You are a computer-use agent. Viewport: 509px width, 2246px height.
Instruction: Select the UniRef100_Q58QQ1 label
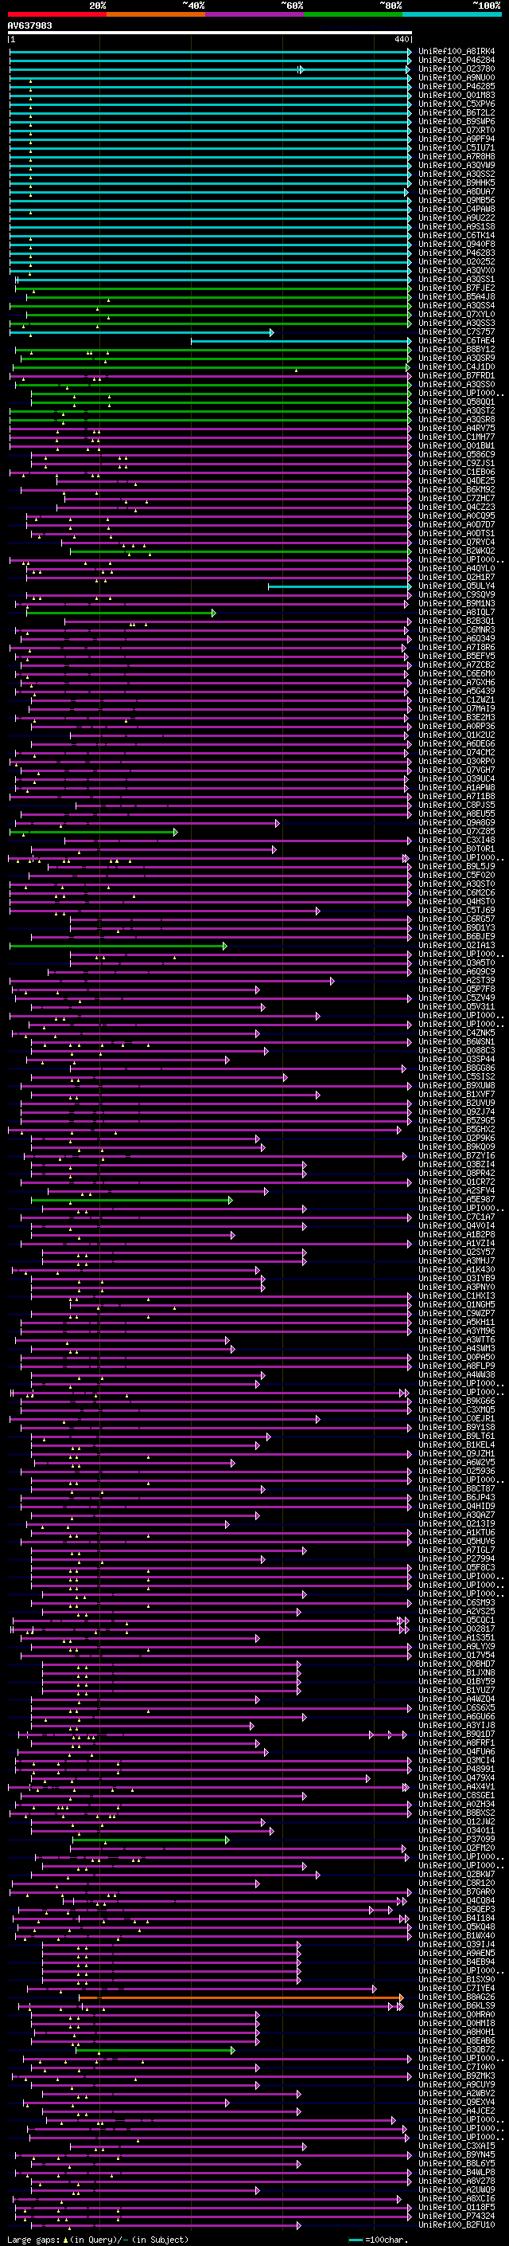click(457, 402)
